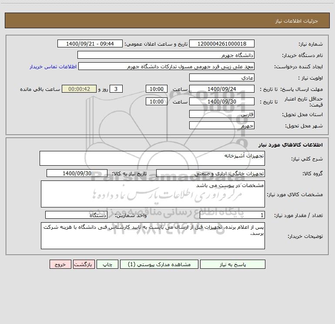Click the 'مشخصات کالای مورد نیاز:' label
The width and height of the screenshot is (335, 324).
295,194
